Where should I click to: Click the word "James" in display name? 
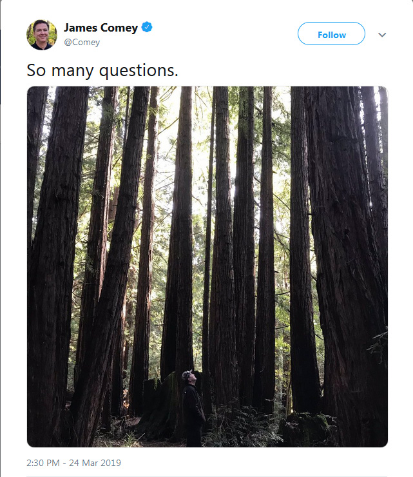pos(81,28)
